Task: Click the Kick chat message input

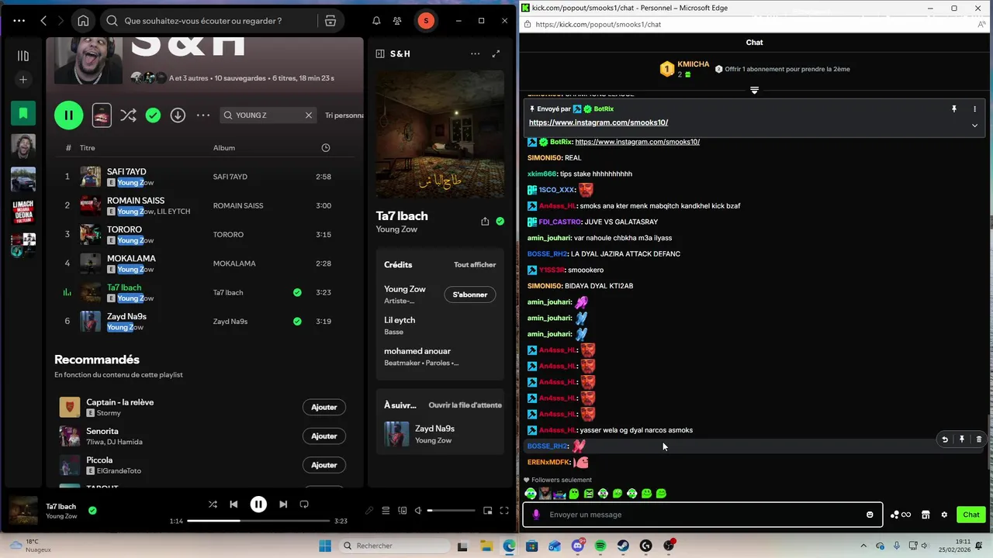Action: click(702, 515)
